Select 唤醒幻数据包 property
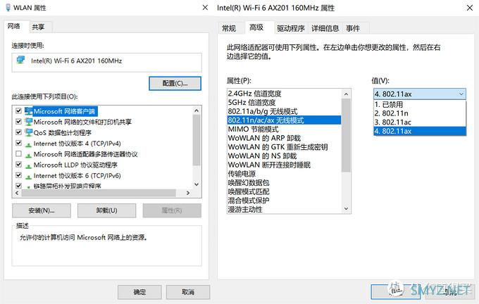 [284, 182]
